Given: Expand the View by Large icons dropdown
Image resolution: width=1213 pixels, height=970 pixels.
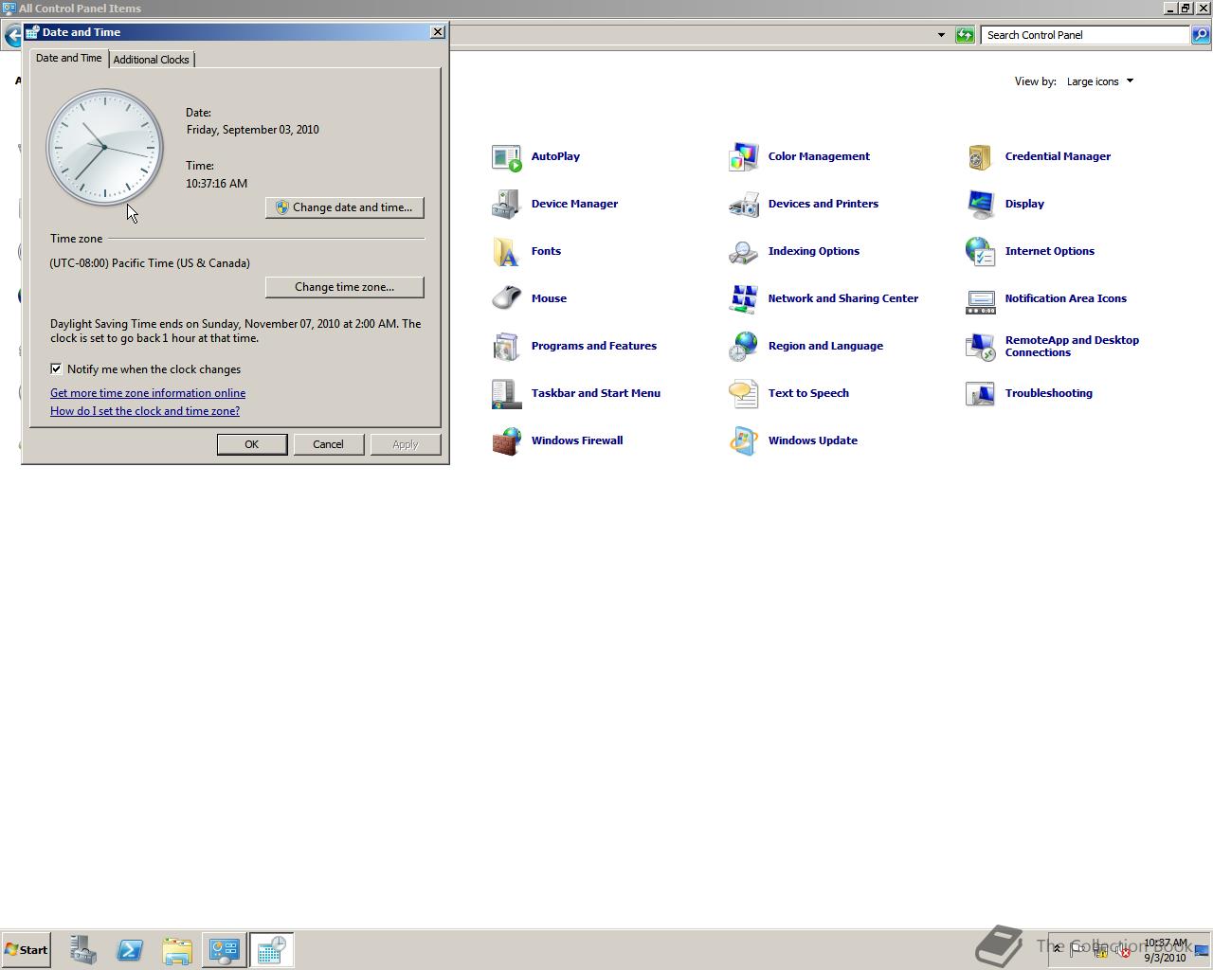Looking at the screenshot, I should pos(1099,81).
